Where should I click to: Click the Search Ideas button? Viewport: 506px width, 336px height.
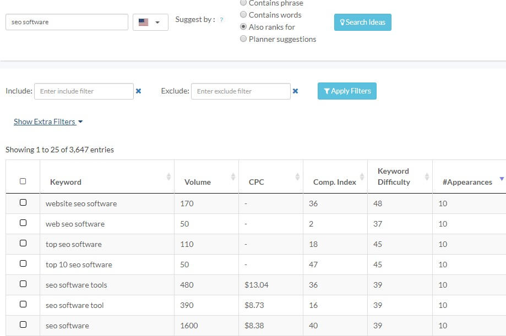pos(363,22)
